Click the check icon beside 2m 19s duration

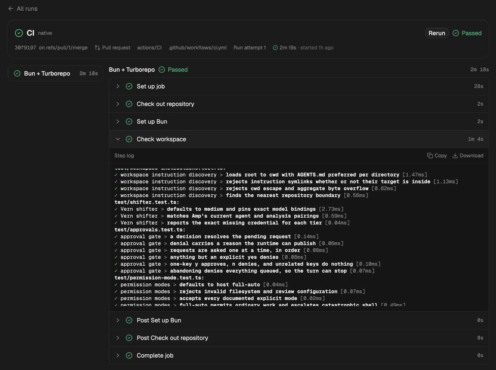point(275,47)
